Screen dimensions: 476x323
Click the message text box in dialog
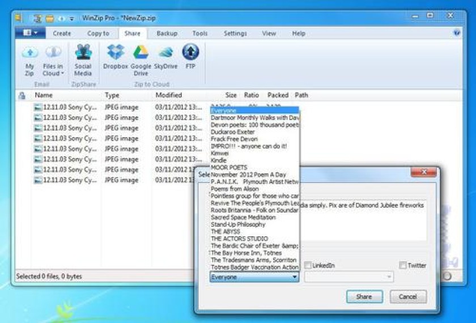(x=363, y=220)
